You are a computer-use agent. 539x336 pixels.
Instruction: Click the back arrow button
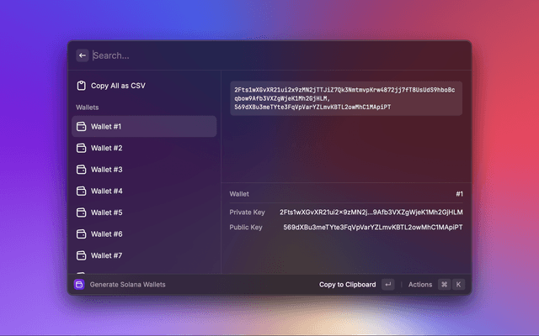click(83, 55)
